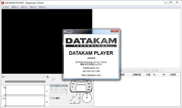Set playback speed to 64x
The width and height of the screenshot is (182, 108).
tap(66, 86)
